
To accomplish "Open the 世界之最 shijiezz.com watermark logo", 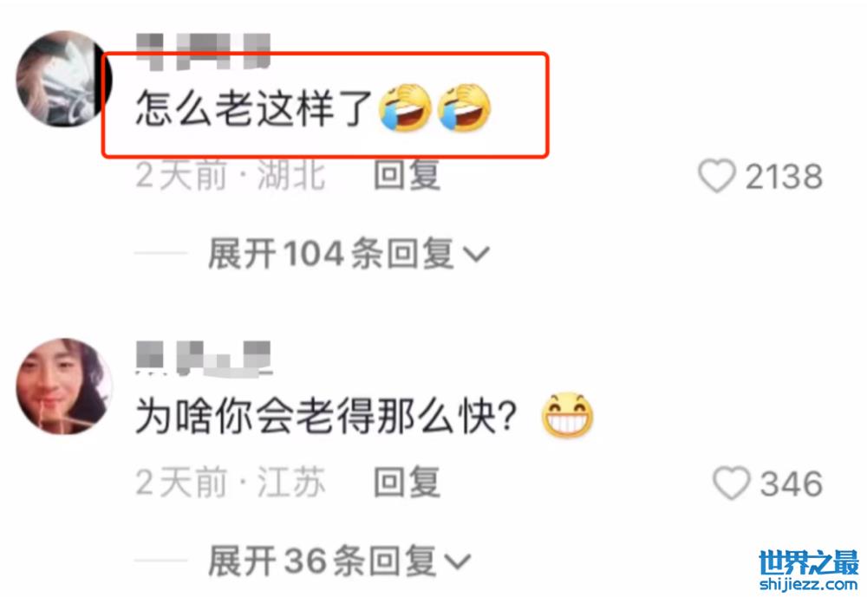I will [810, 570].
